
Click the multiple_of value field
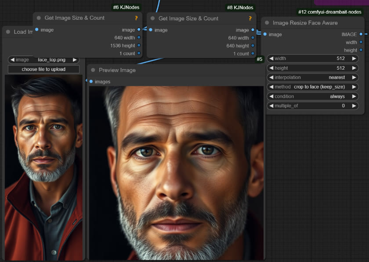[x=313, y=106]
